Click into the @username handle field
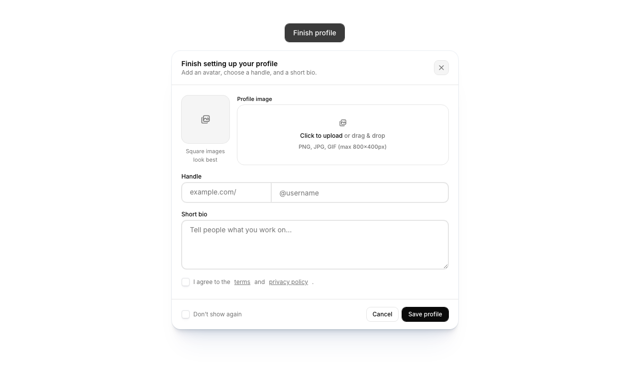The image size is (637, 380). click(360, 192)
